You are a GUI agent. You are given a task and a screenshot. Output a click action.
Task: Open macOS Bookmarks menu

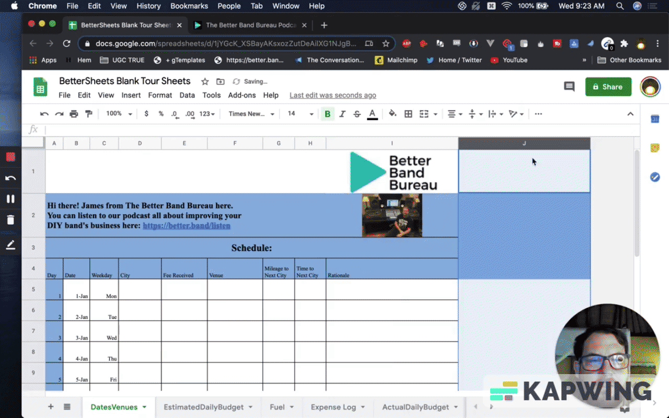[189, 6]
